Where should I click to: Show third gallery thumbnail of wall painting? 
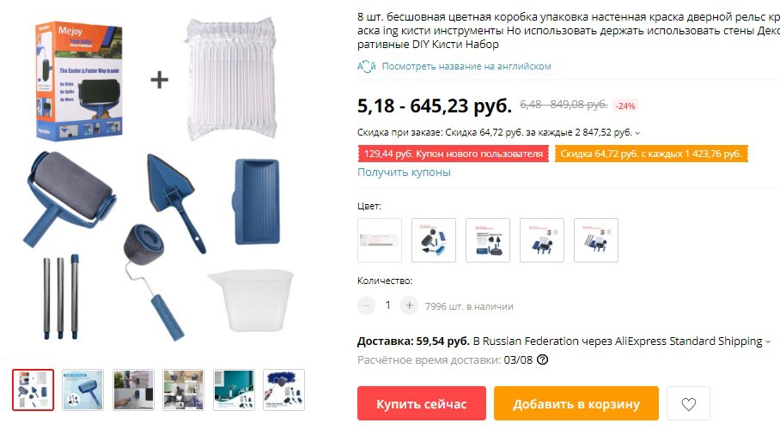click(x=133, y=390)
